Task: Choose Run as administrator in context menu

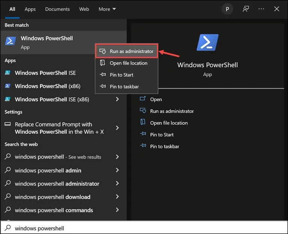Action: 126,51
